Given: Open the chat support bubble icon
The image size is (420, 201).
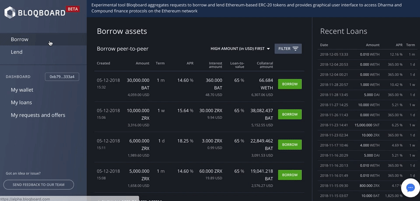Looking at the screenshot, I should [410, 187].
